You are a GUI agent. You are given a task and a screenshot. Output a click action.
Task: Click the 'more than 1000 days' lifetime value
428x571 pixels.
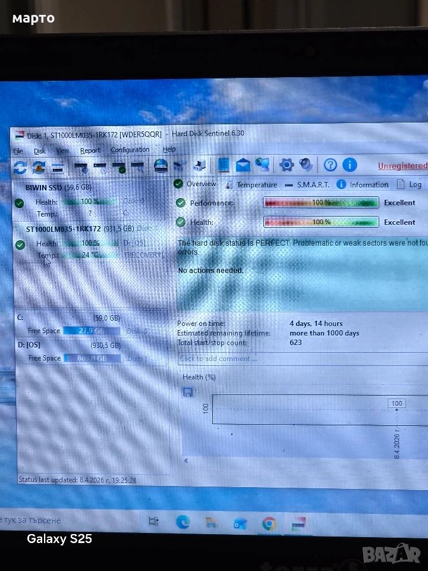[x=325, y=333]
